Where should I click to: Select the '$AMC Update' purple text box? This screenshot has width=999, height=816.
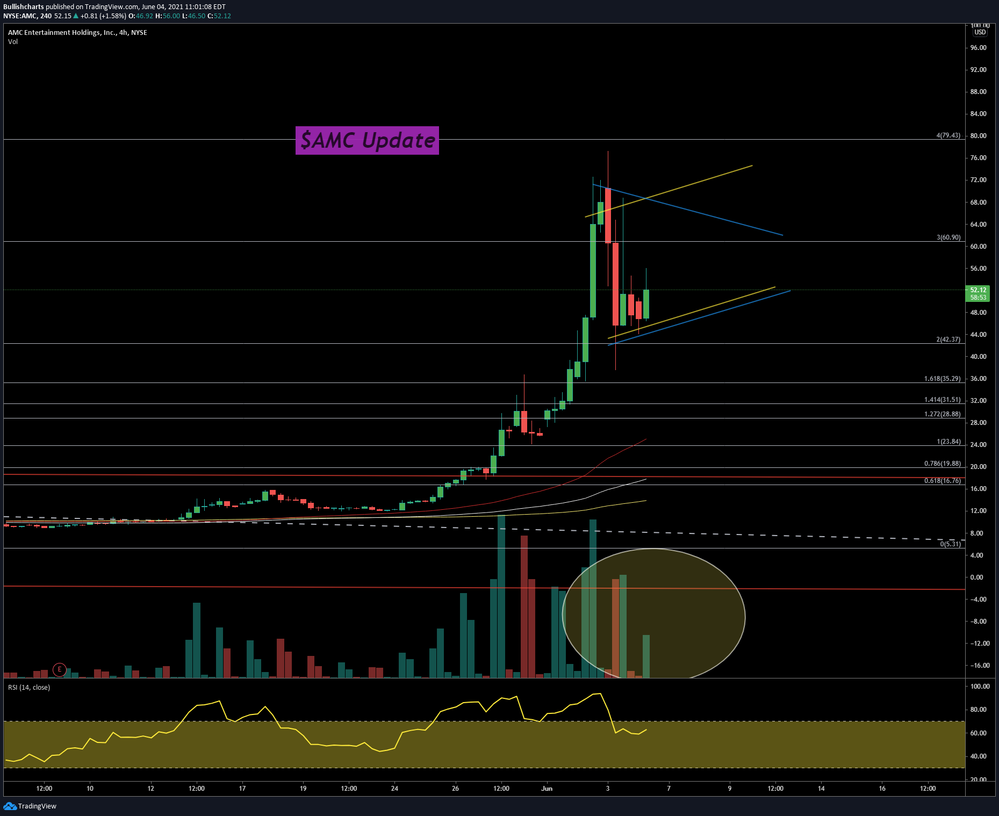pyautogui.click(x=367, y=141)
